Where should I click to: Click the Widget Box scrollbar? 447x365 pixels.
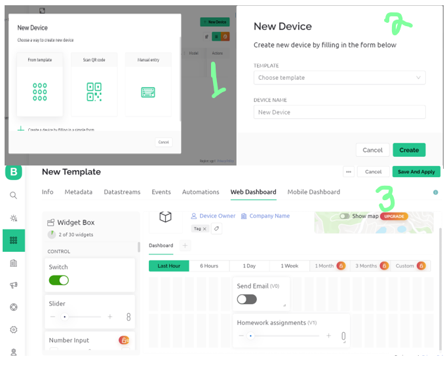click(139, 247)
